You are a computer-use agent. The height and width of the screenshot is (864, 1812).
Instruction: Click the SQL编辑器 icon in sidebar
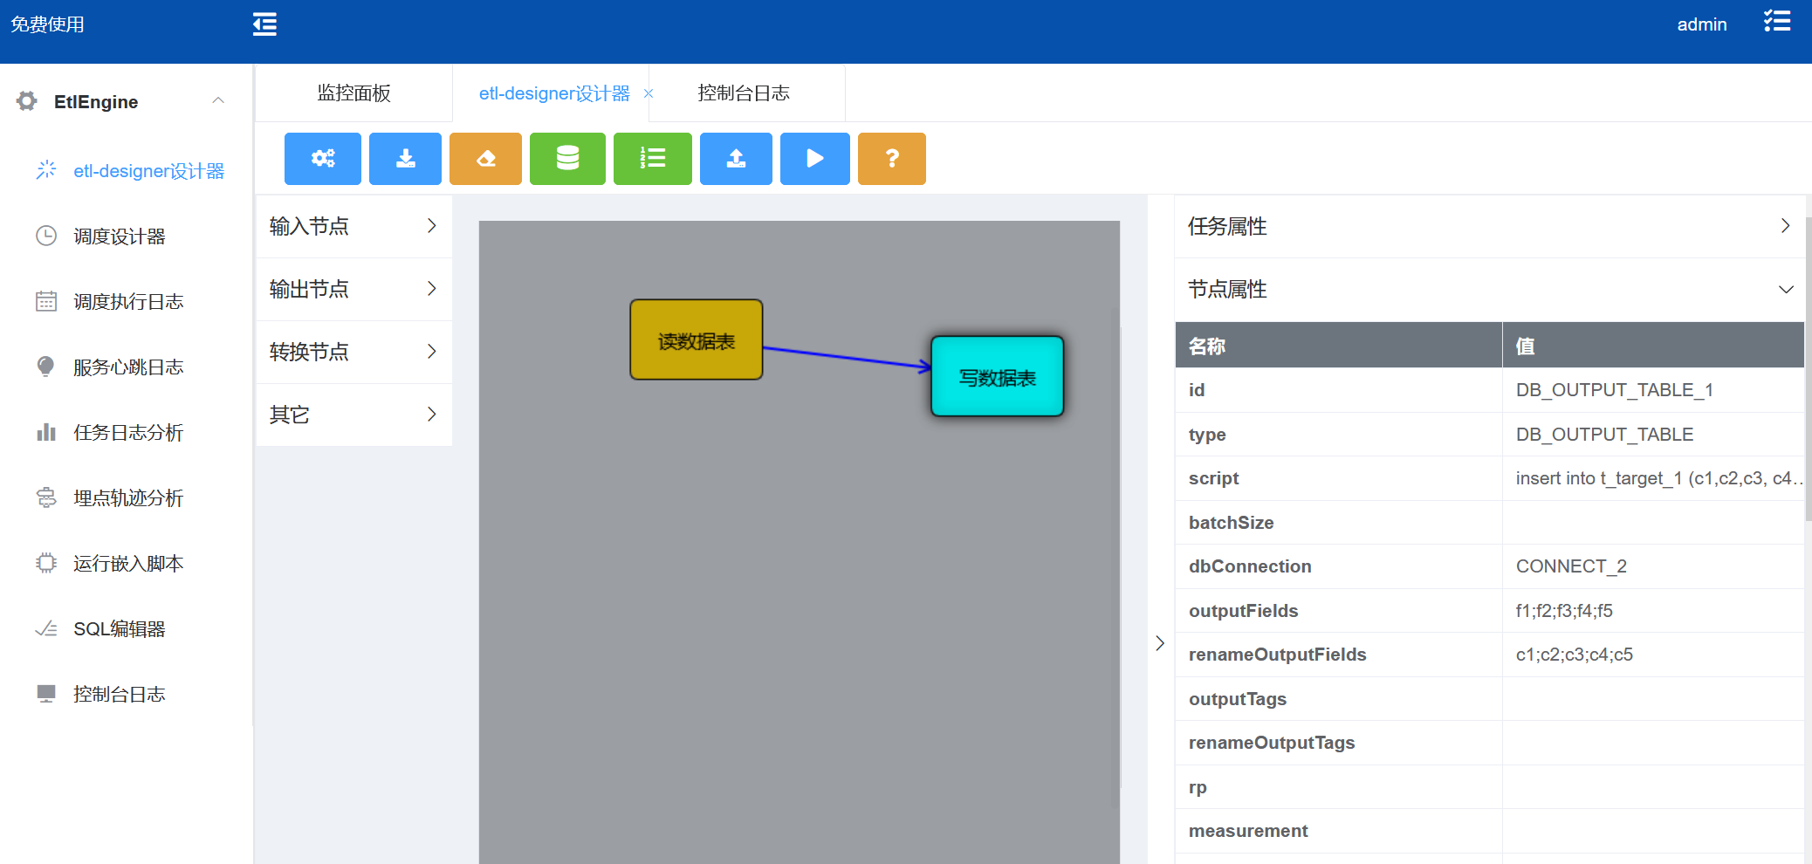tap(46, 628)
